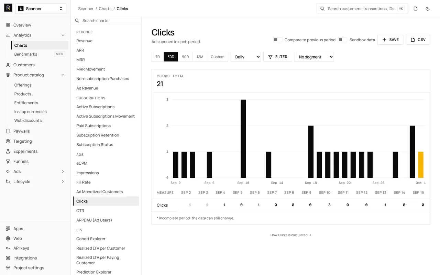440x275 pixels.
Task: Click the Integrations icon in sidebar
Action: 8,258
